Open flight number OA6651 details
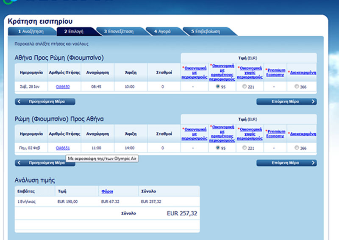 click(63, 148)
